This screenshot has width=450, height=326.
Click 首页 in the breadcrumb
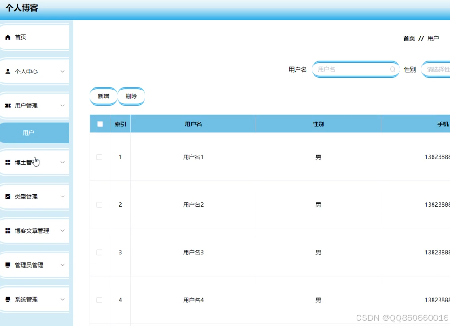pyautogui.click(x=409, y=38)
